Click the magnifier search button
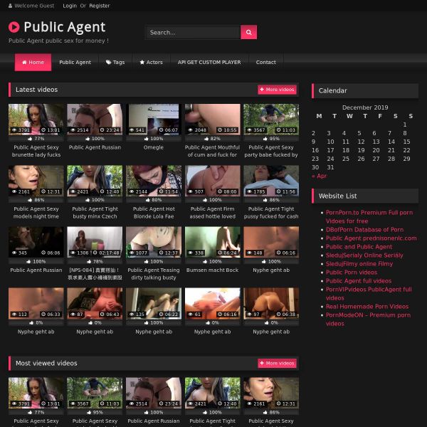 tap(248, 32)
